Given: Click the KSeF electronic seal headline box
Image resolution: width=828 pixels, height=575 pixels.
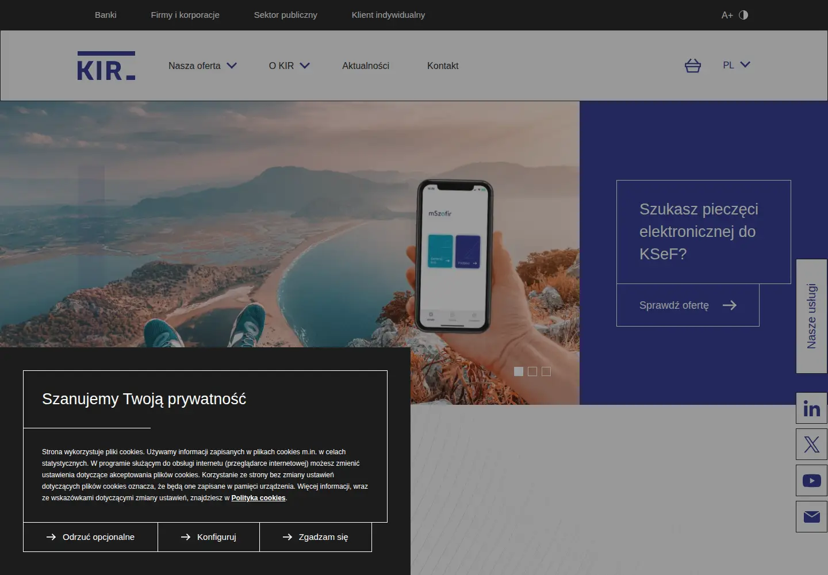Looking at the screenshot, I should (704, 232).
